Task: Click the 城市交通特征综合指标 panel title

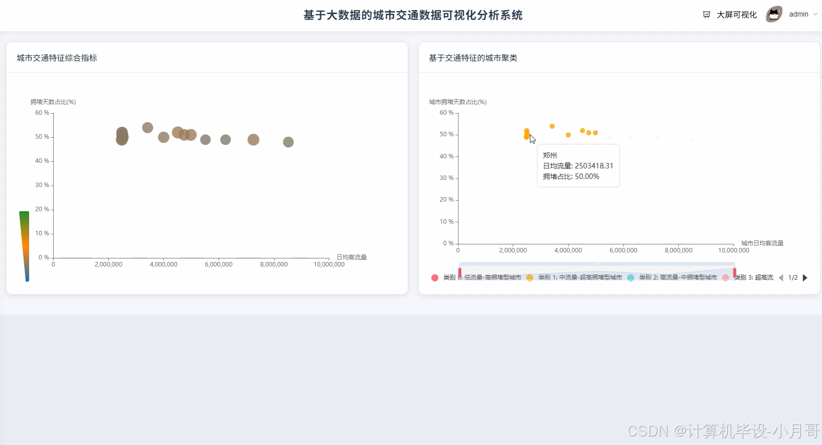Action: (x=57, y=58)
